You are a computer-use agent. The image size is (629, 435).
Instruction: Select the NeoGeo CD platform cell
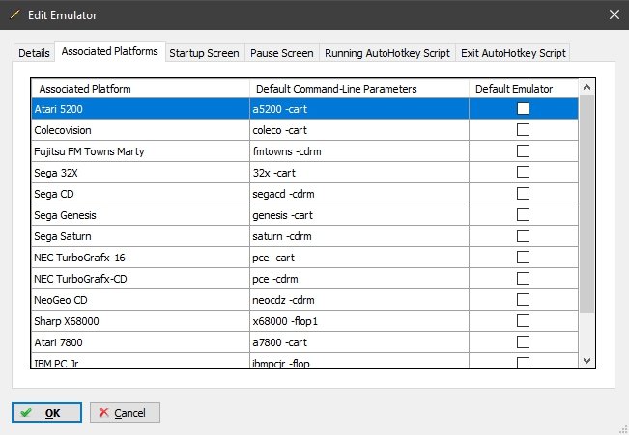[140, 300]
